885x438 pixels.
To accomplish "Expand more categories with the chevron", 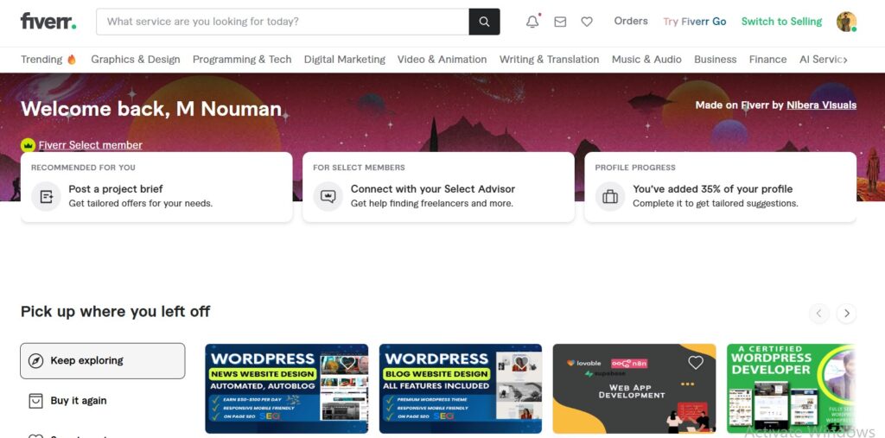I will 845,60.
